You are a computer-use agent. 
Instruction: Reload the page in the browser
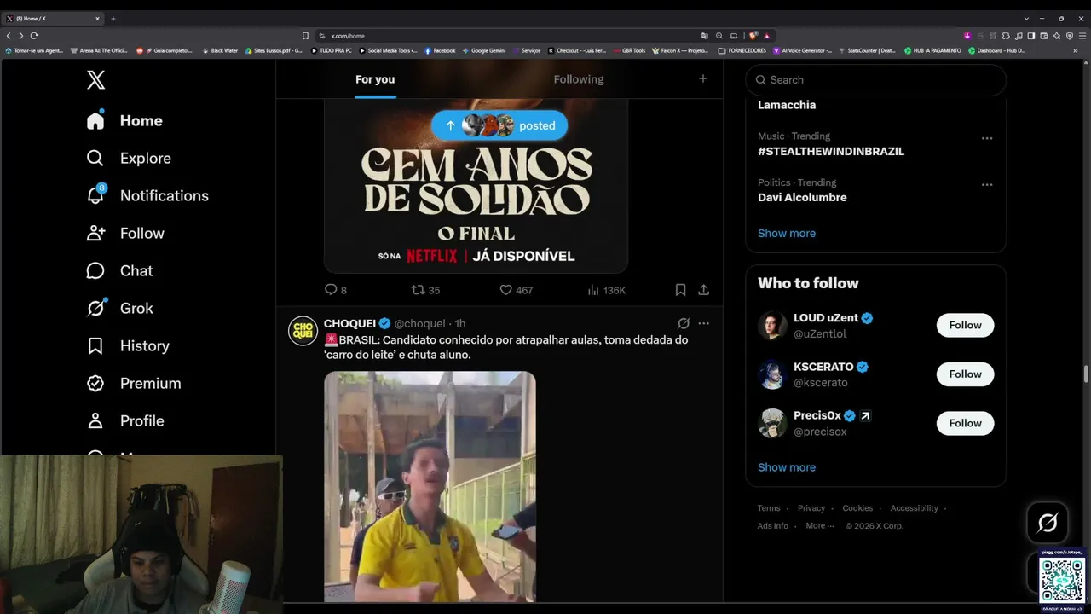pos(34,36)
